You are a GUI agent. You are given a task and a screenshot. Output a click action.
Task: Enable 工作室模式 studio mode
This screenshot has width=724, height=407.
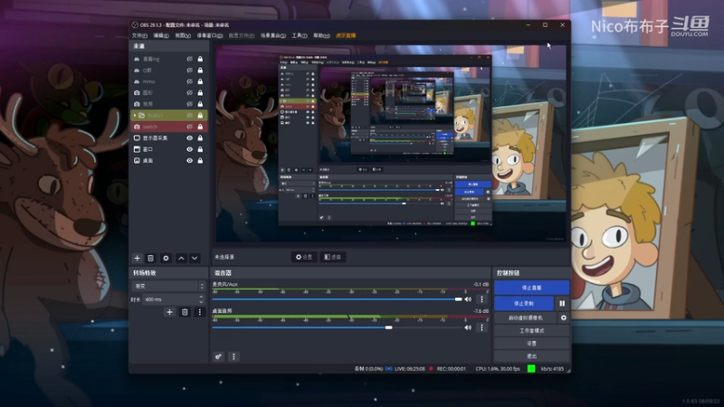(x=531, y=331)
